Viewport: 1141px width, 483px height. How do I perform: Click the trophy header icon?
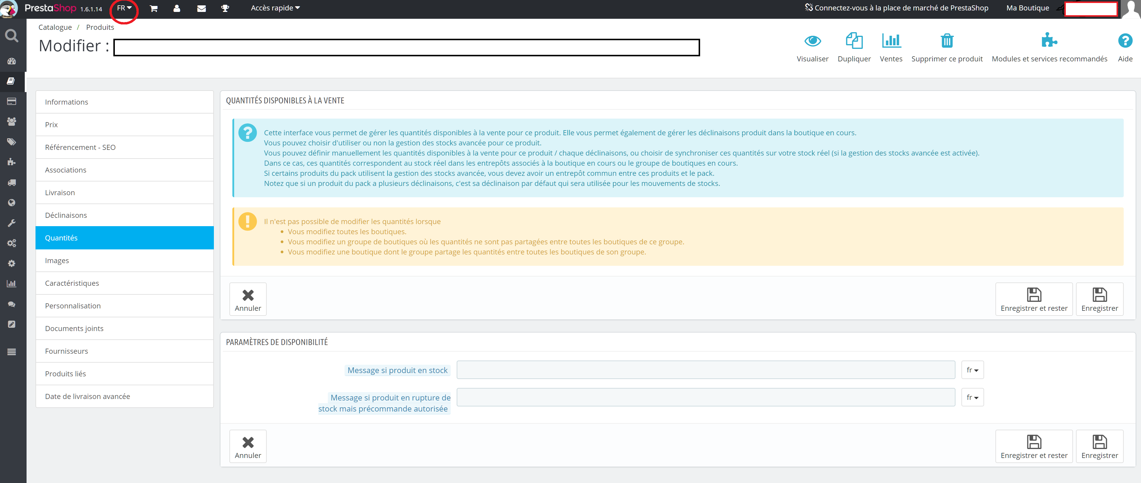(225, 8)
